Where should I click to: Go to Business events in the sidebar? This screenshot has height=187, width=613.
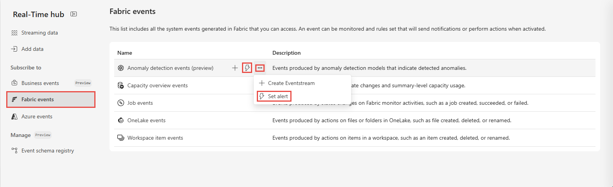click(40, 83)
